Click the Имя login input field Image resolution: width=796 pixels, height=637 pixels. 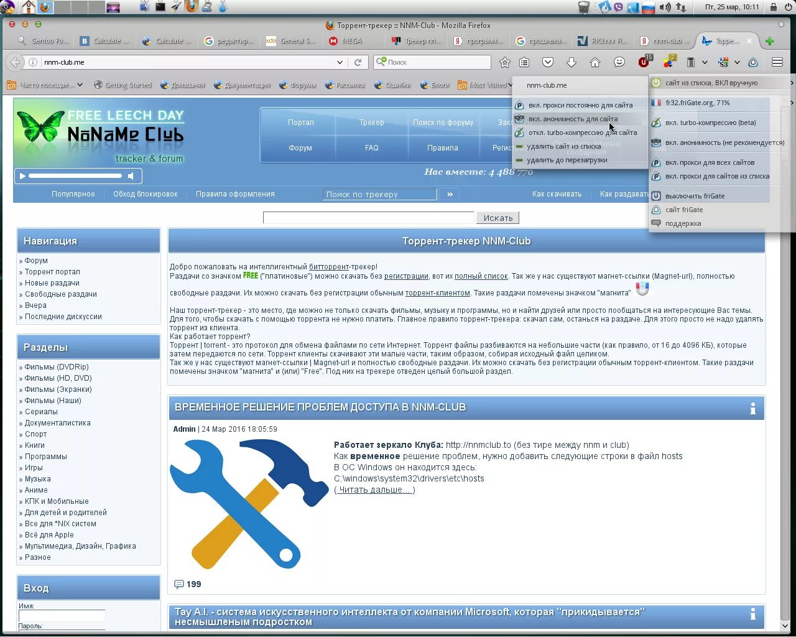click(62, 616)
